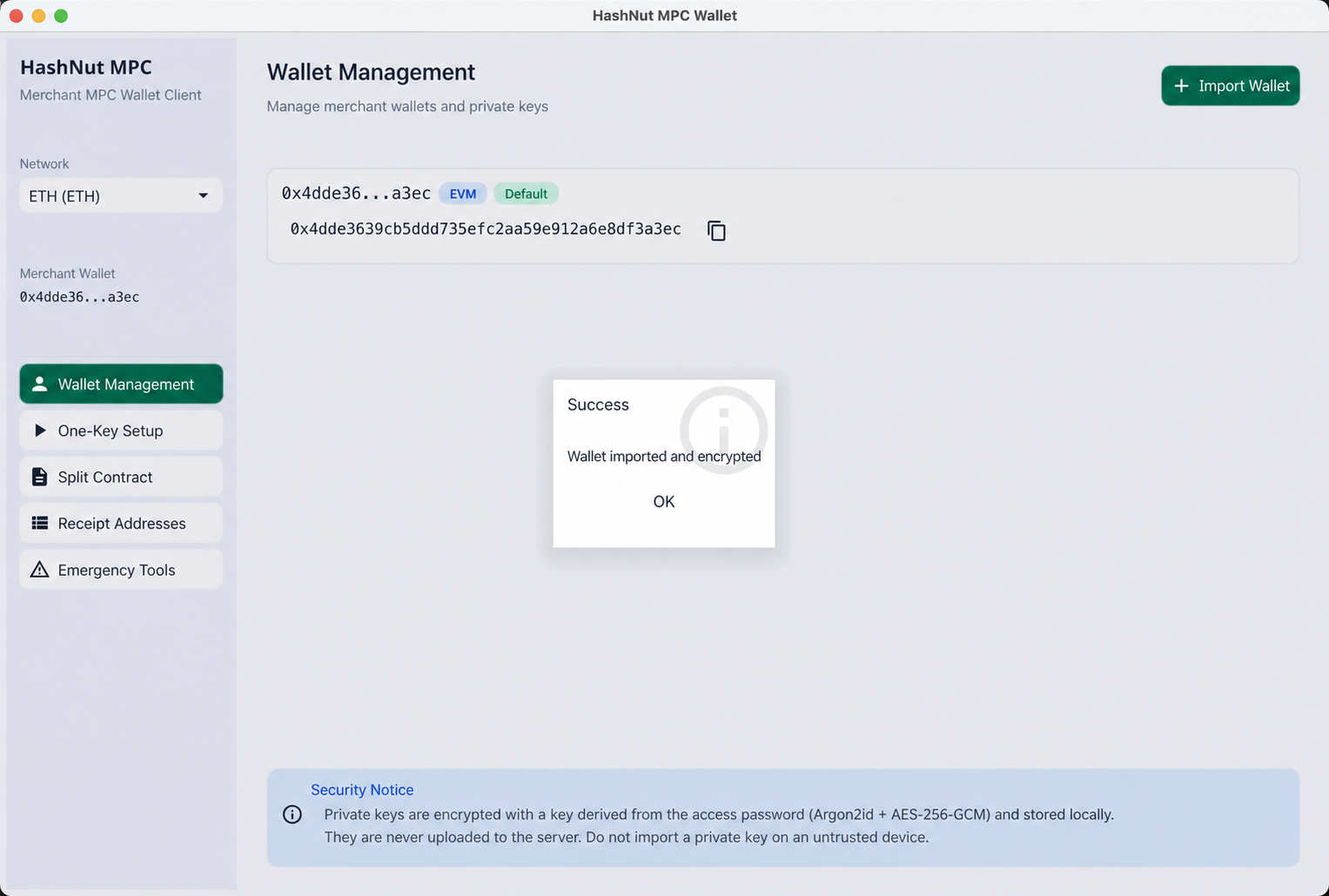Click the Default badge on wallet card
The image size is (1329, 896).
[526, 193]
